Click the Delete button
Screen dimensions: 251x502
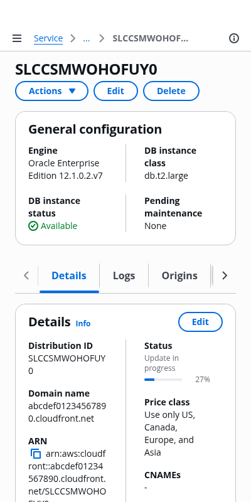pos(171,91)
